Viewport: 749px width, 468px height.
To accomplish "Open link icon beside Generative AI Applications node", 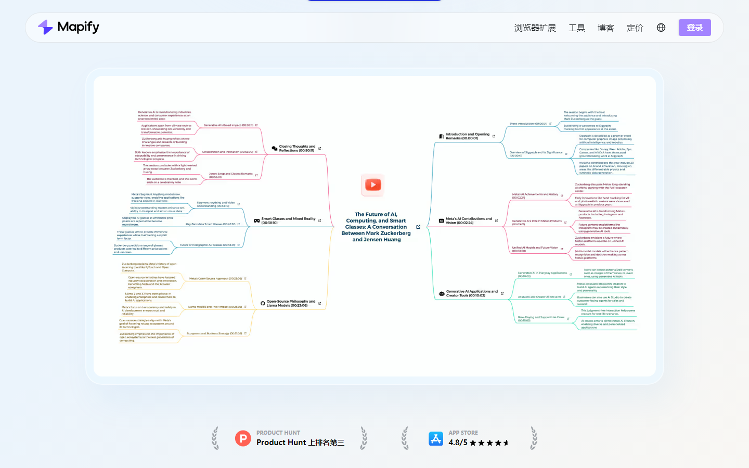I will (502, 293).
